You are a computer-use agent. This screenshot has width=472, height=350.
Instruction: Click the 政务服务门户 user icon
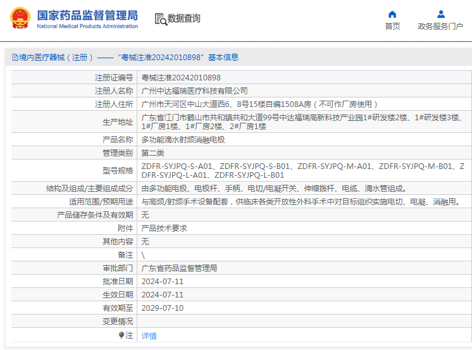pos(441,14)
